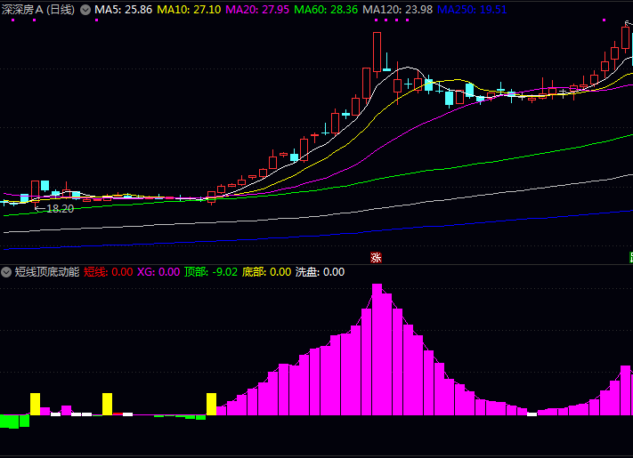
Task: Open the main chart indicator dropdown arrow
Action: point(85,10)
